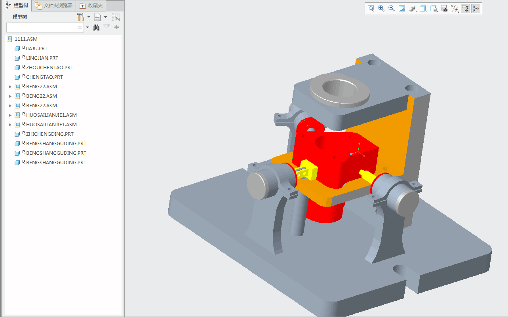Click the funnel filter icon
This screenshot has height=317, width=508.
point(107,27)
